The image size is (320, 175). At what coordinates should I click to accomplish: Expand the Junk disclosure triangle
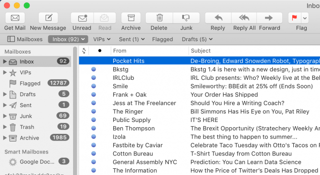[5, 116]
